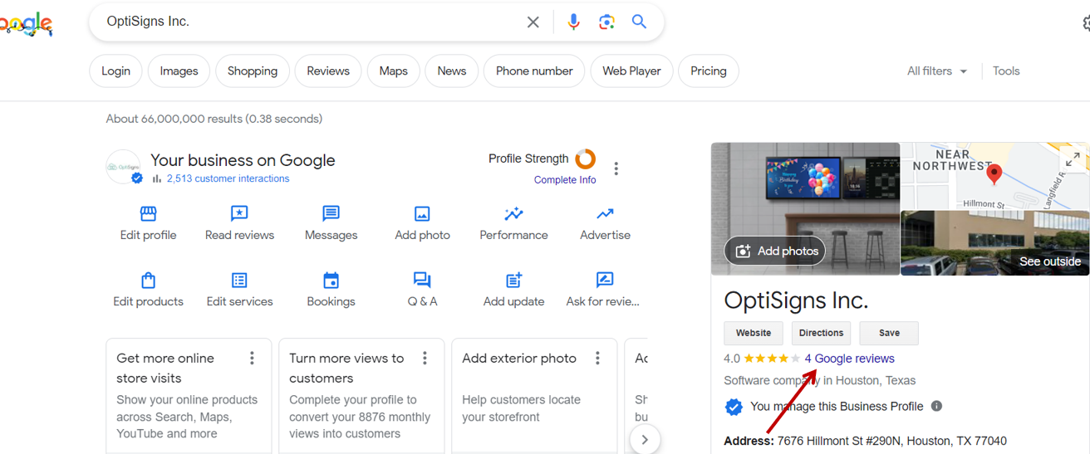Open the All filters dropdown
This screenshot has height=454, width=1090.
click(937, 71)
